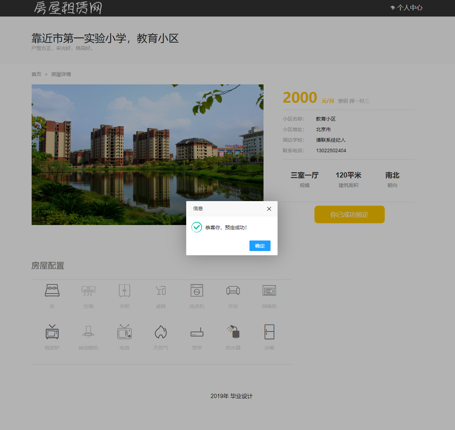455x430 pixels.
Task: Click the 你已成功预定 yellow button
Action: tap(349, 214)
